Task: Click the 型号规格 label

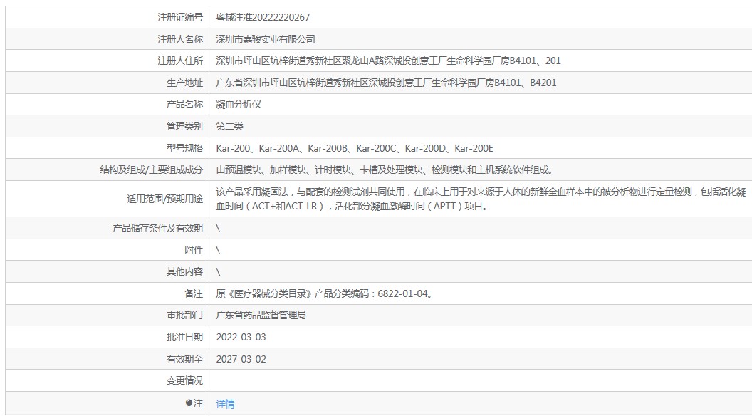Action: point(184,148)
